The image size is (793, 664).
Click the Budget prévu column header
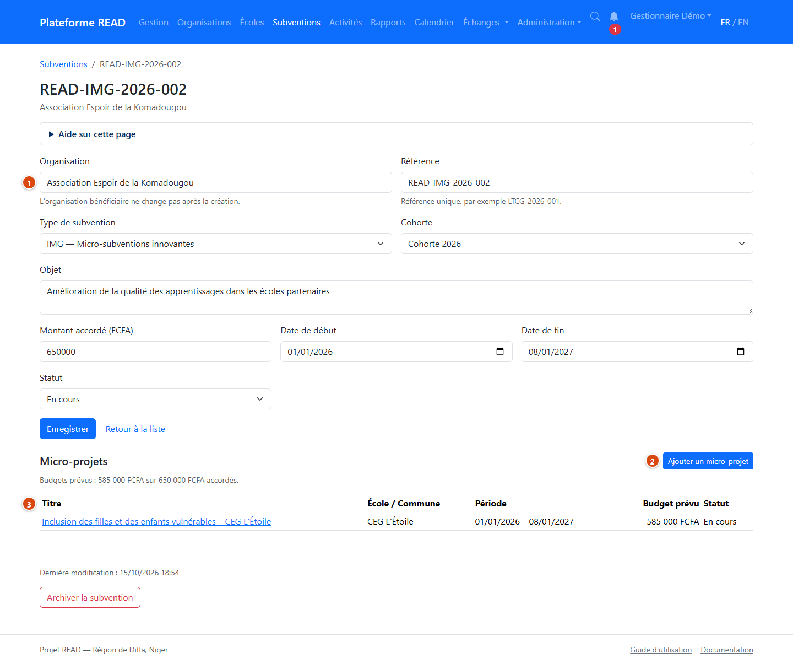pyautogui.click(x=671, y=503)
